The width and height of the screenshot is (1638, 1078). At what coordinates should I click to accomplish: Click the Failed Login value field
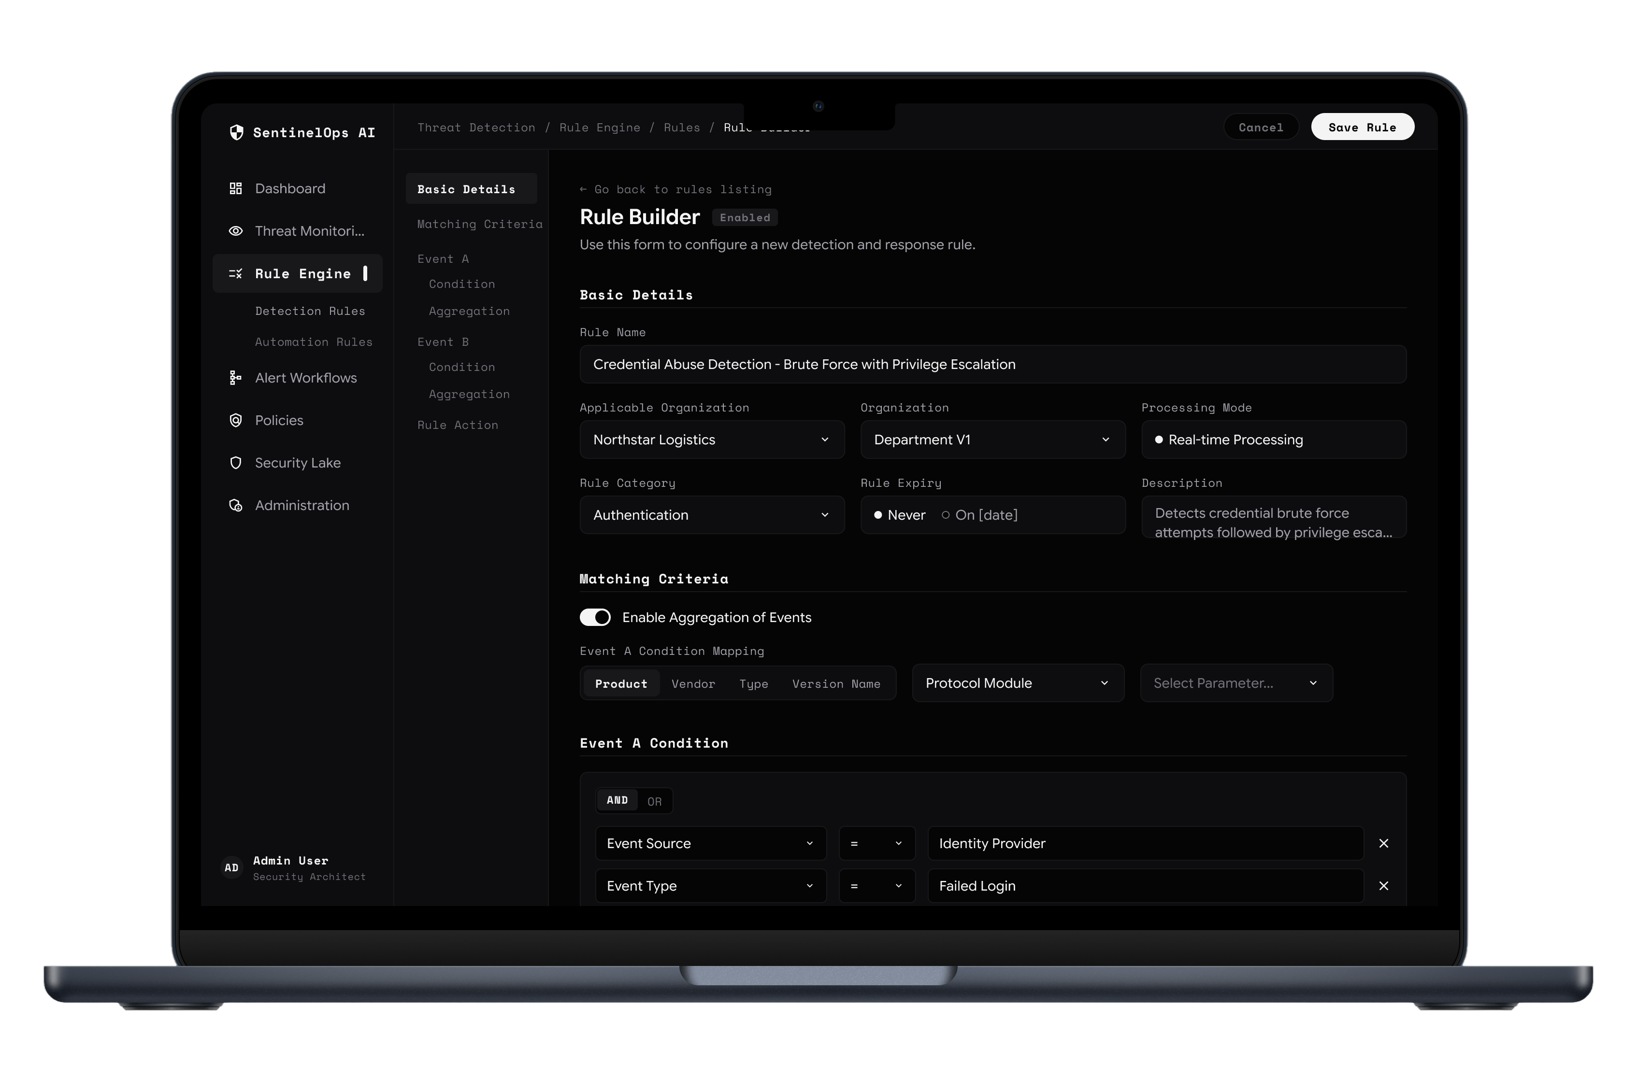[x=1145, y=886]
